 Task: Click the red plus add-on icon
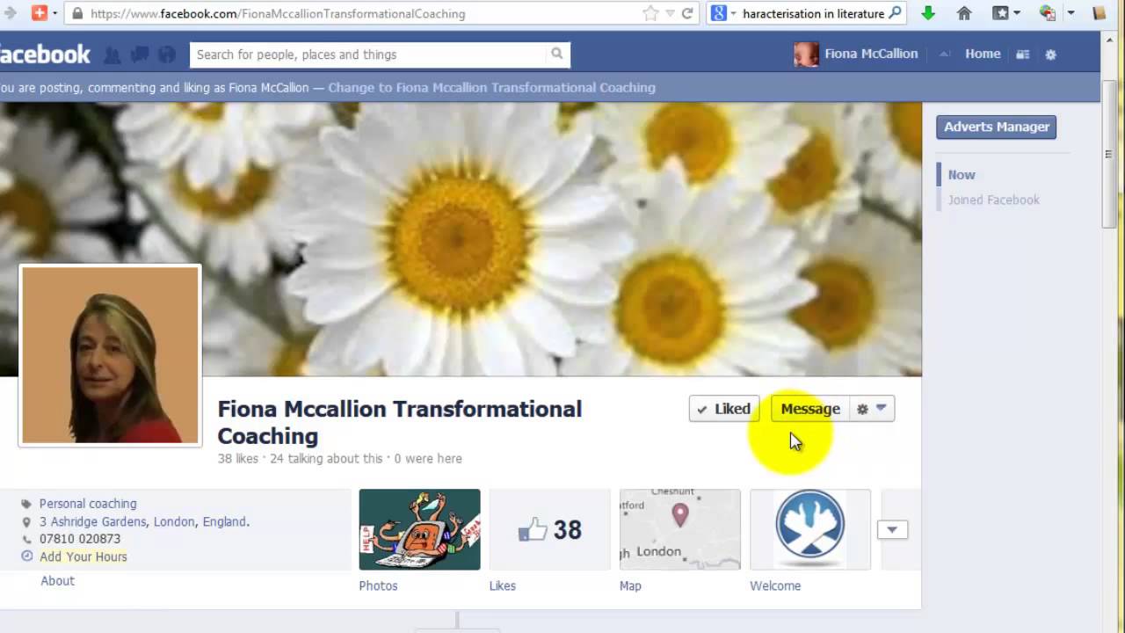point(40,13)
